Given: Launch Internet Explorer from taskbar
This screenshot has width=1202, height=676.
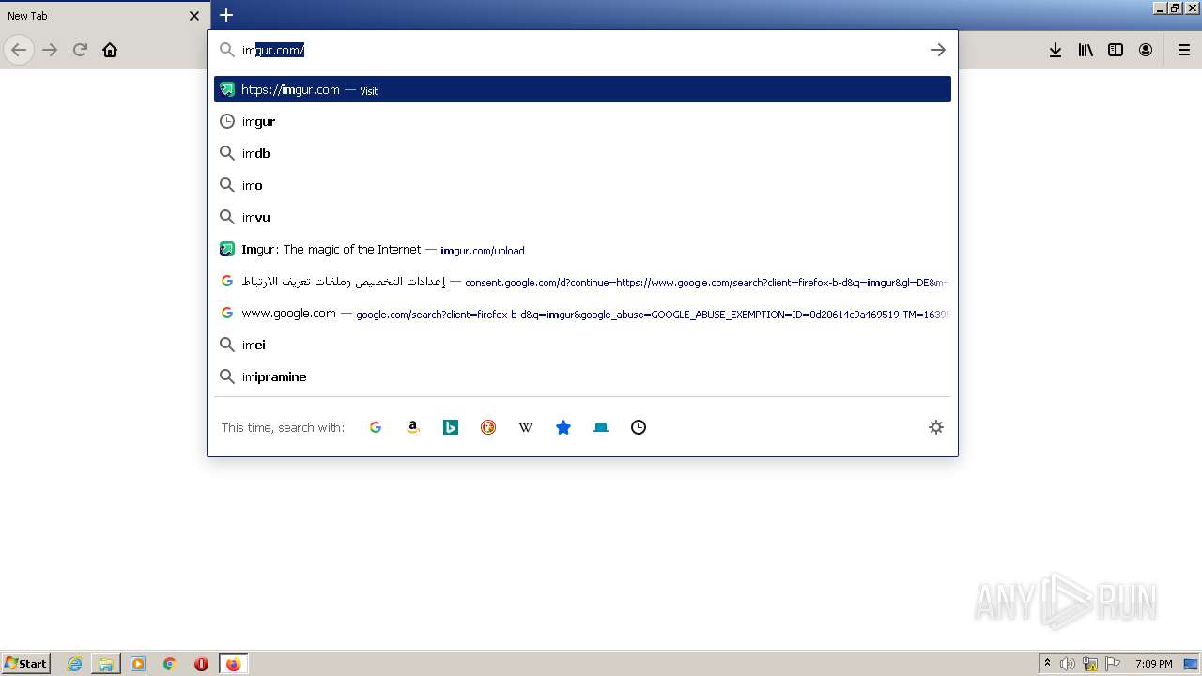Looking at the screenshot, I should click(75, 664).
